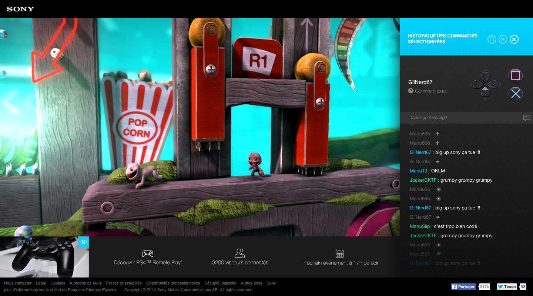
Task: Select the square filter in the command history header
Action: click(x=492, y=39)
